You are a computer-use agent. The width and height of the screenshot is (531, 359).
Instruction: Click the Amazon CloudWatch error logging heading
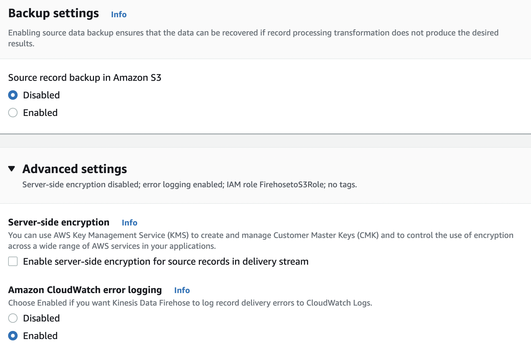tap(85, 290)
